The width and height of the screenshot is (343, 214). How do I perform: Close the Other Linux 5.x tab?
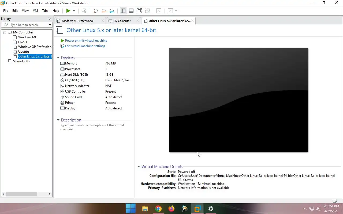tap(192, 21)
